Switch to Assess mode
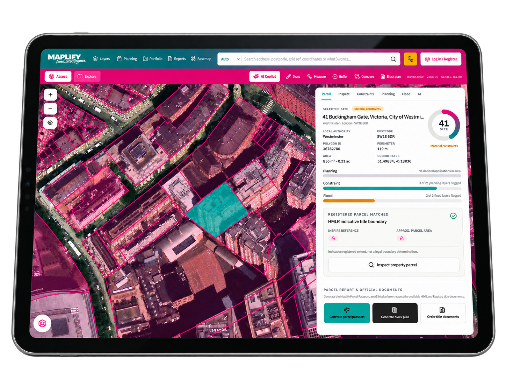Viewport: 506px width, 380px height. (x=58, y=76)
